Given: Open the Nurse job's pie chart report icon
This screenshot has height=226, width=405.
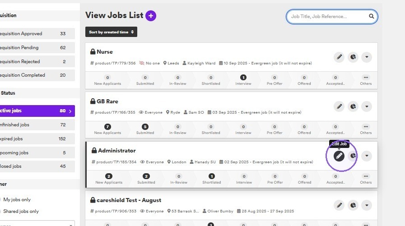Looking at the screenshot, I should point(353,57).
